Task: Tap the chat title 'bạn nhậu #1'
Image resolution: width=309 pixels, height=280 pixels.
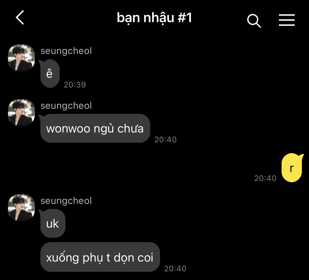Action: click(x=154, y=18)
